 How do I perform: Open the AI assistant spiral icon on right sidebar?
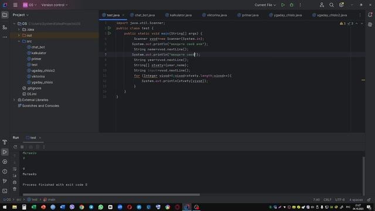370,25
